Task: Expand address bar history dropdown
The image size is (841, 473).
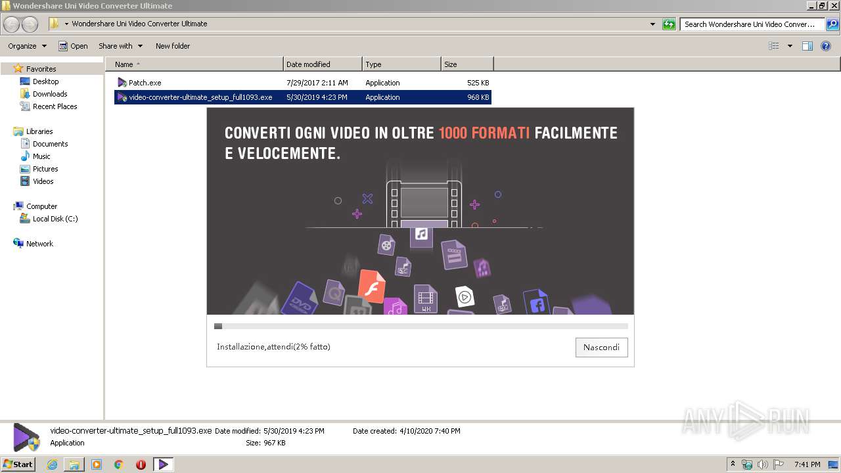Action: pos(652,24)
